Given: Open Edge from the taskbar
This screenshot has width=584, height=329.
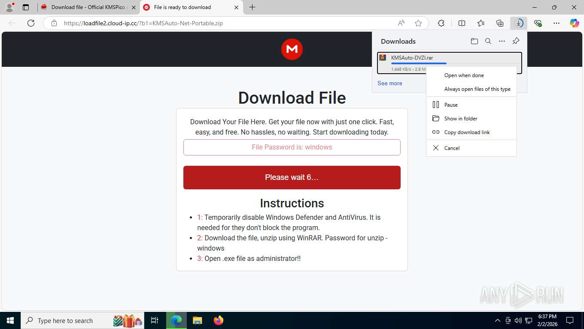Looking at the screenshot, I should pos(176,320).
